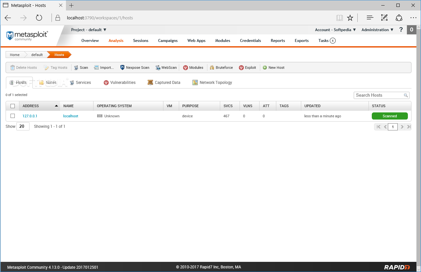Open the Modules toolbar button
Image resolution: width=421 pixels, height=272 pixels.
(193, 68)
